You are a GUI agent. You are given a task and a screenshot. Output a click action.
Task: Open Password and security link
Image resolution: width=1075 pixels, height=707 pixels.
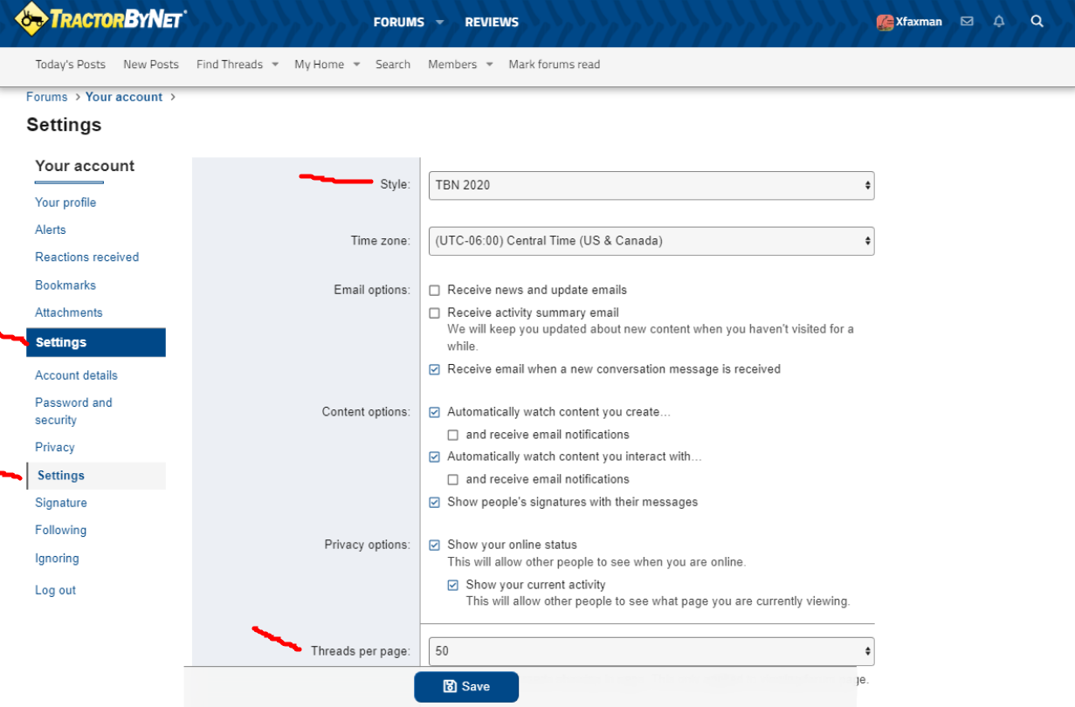[x=73, y=411]
